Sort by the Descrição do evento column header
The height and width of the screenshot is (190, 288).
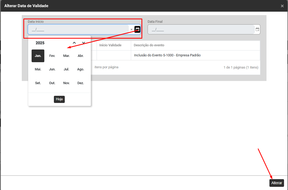tap(149, 45)
